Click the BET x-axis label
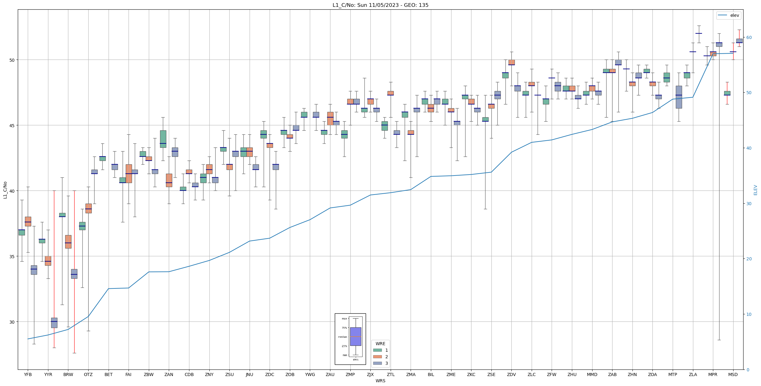This screenshot has height=386, width=761. point(109,374)
